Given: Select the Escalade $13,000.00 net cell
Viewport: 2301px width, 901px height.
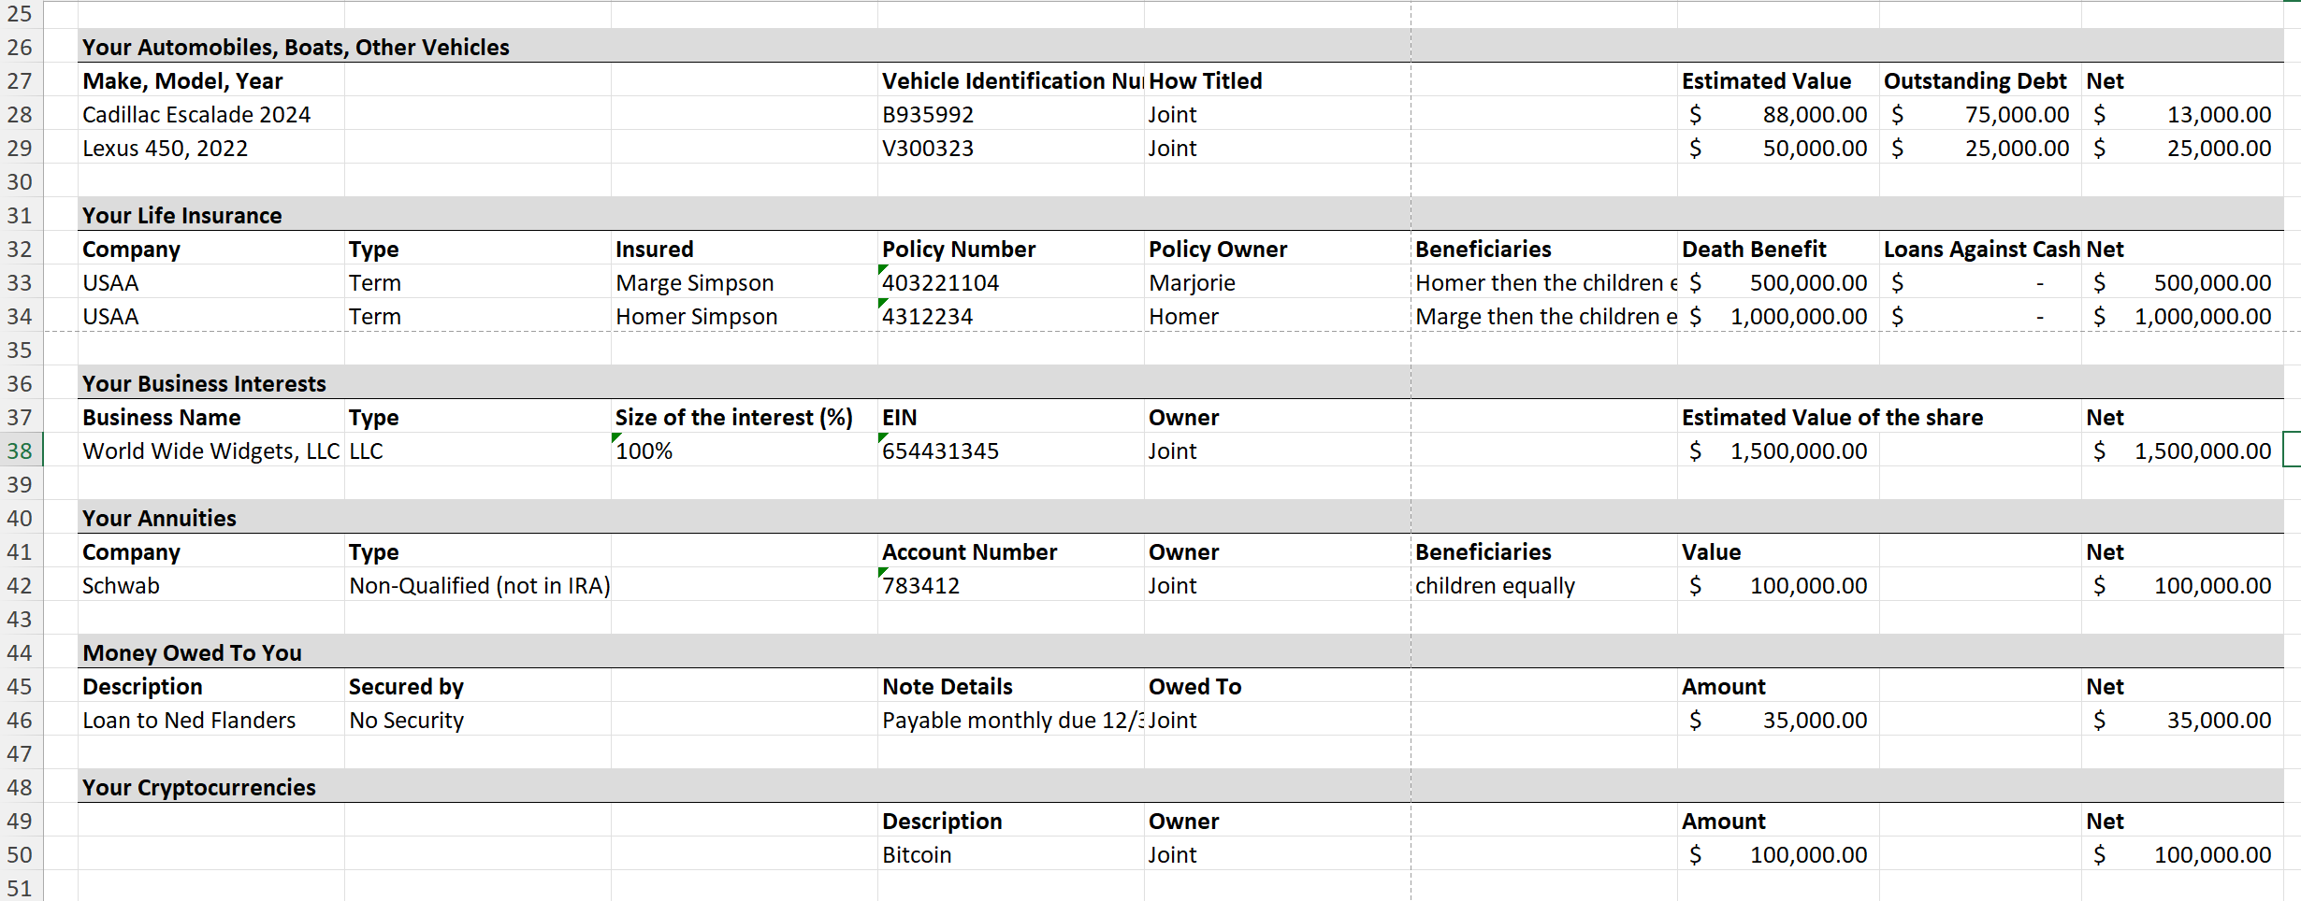Looking at the screenshot, I should pos(2182,114).
